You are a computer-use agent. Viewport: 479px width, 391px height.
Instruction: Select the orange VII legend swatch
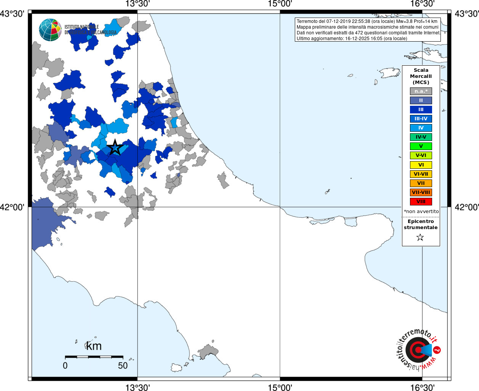click(421, 183)
